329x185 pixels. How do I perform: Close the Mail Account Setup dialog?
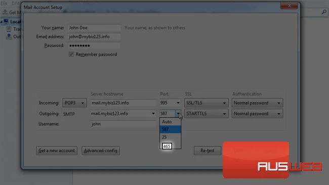pos(289,6)
